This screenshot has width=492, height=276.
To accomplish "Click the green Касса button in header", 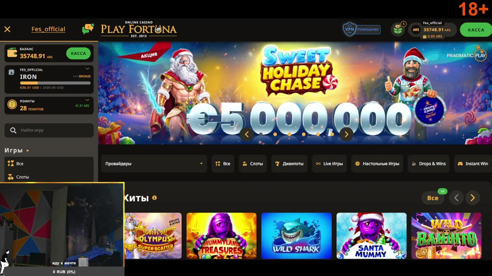I will click(476, 30).
